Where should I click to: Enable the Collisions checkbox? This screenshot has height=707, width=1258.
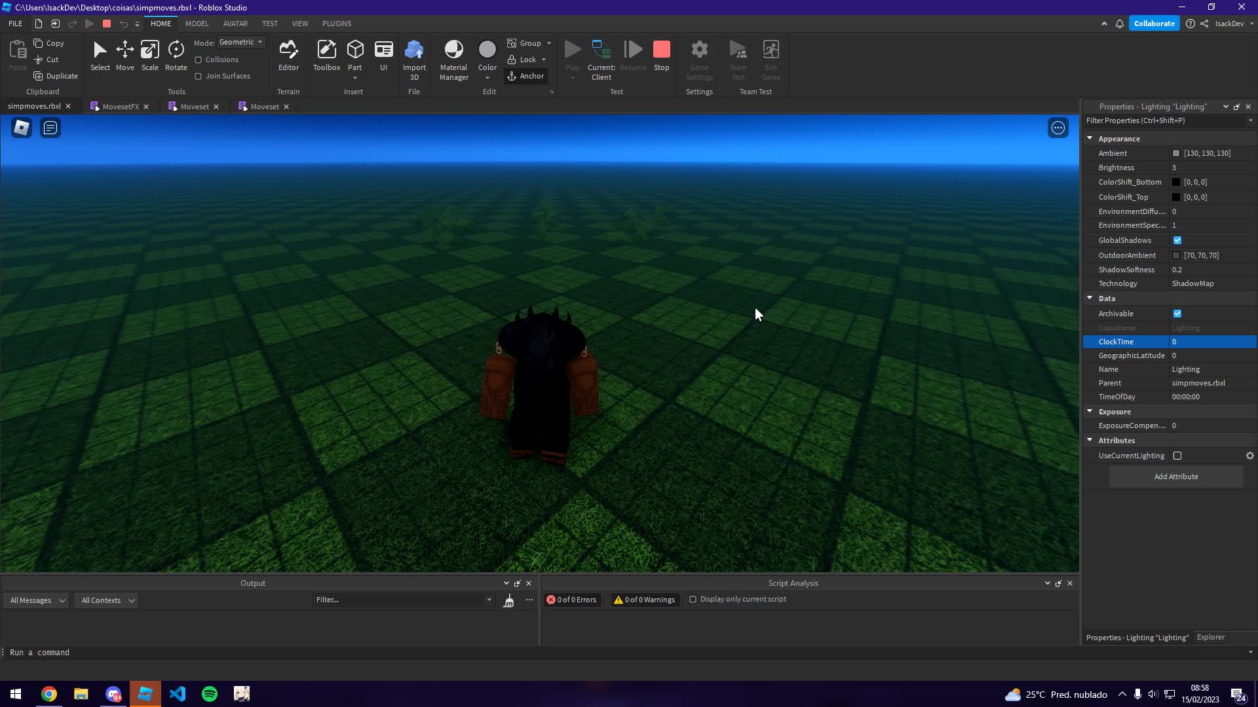[x=199, y=60]
